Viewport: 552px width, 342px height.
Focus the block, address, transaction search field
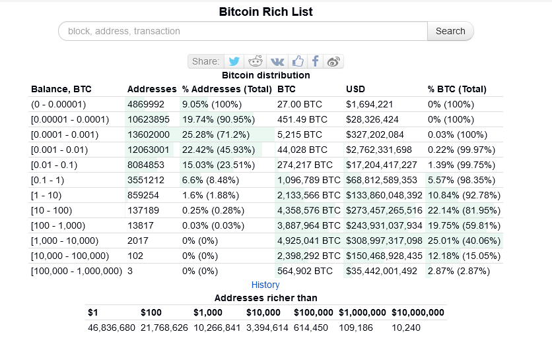tap(243, 31)
